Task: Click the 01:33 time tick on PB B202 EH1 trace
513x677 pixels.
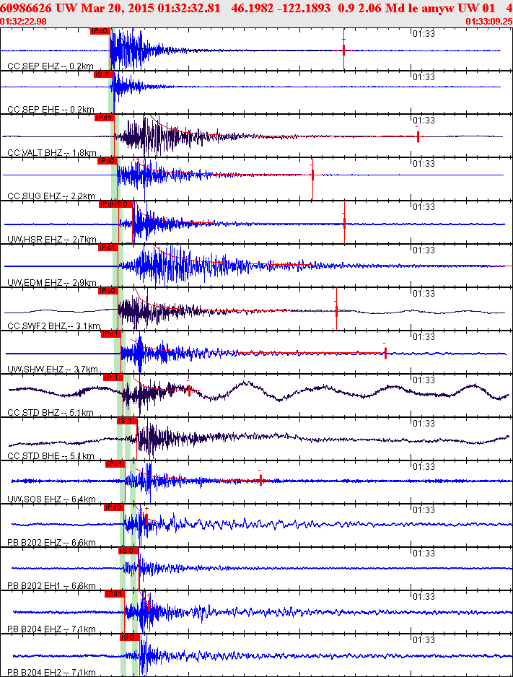Action: point(424,553)
